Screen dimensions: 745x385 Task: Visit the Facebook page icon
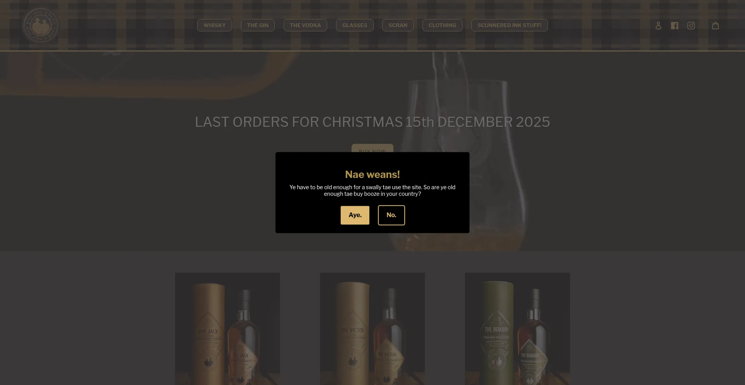tap(674, 26)
